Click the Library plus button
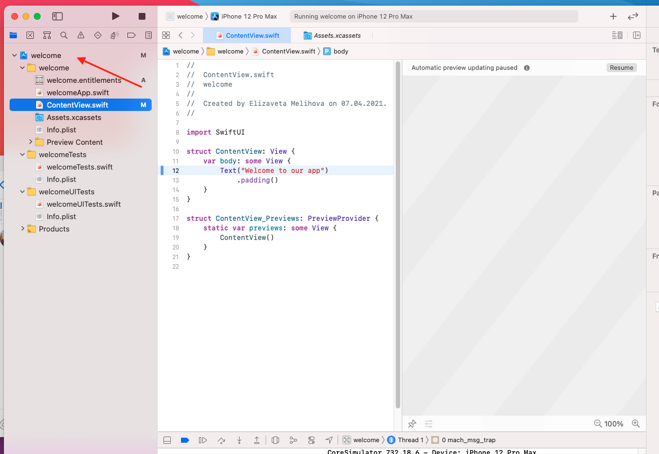Viewport: 659px width, 454px height. 613,16
